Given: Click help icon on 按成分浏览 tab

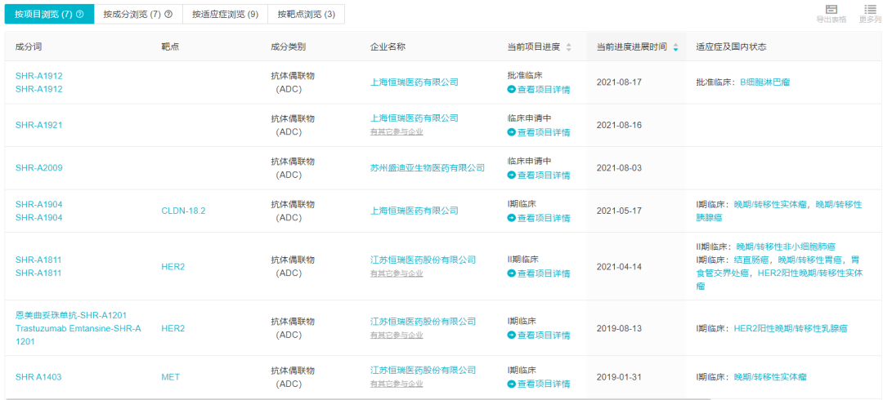Looking at the screenshot, I should 168,15.
